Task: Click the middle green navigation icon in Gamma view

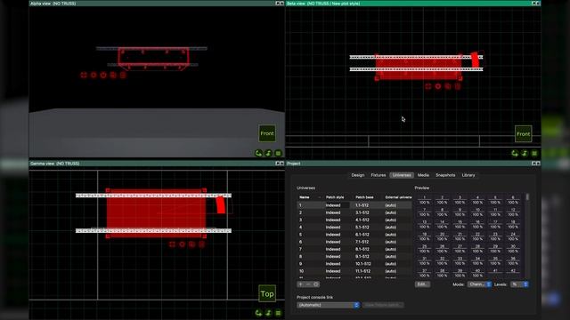Action: pyautogui.click(x=268, y=313)
